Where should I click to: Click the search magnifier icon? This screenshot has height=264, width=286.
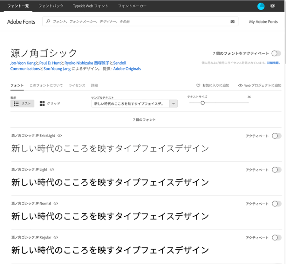(48, 21)
